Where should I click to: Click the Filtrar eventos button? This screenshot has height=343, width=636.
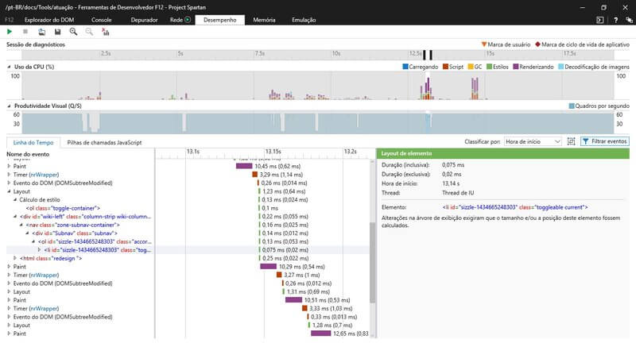605,141
